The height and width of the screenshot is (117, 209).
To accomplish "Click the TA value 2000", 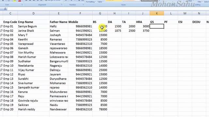I will coord(129,26).
